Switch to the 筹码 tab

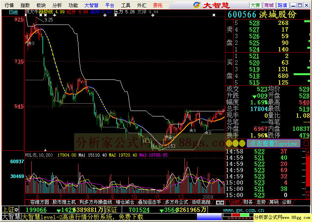tap(274, 202)
